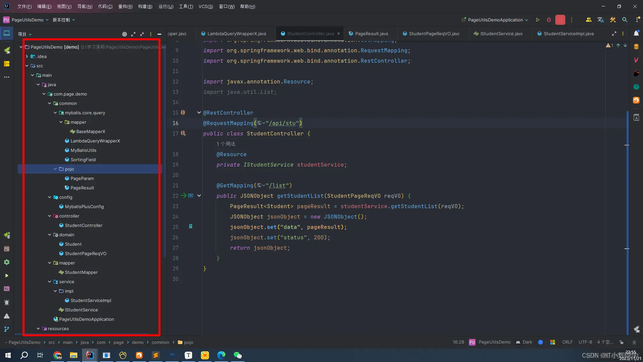The width and height of the screenshot is (643, 362).
Task: Toggle the bookmark on line 25 gutter
Action: (191, 227)
